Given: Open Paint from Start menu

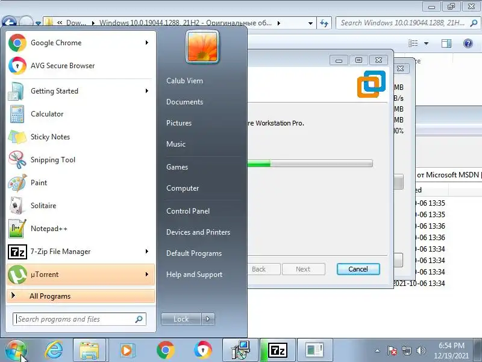Looking at the screenshot, I should (80, 183).
